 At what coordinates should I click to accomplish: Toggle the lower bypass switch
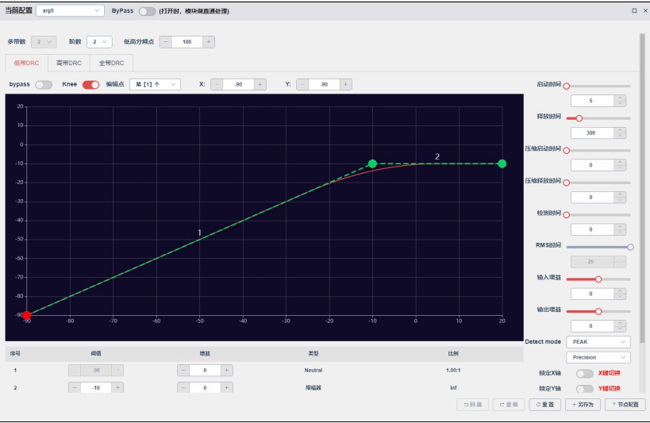44,85
